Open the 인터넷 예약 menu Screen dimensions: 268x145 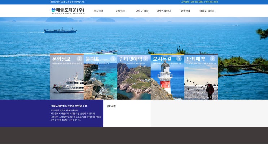click(142, 11)
